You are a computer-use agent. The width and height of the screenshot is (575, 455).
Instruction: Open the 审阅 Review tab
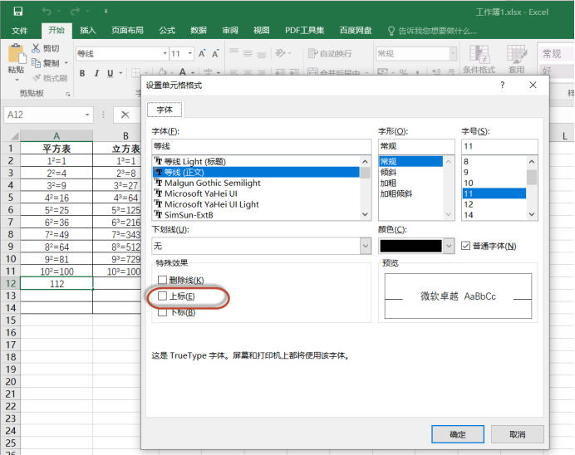coord(230,31)
